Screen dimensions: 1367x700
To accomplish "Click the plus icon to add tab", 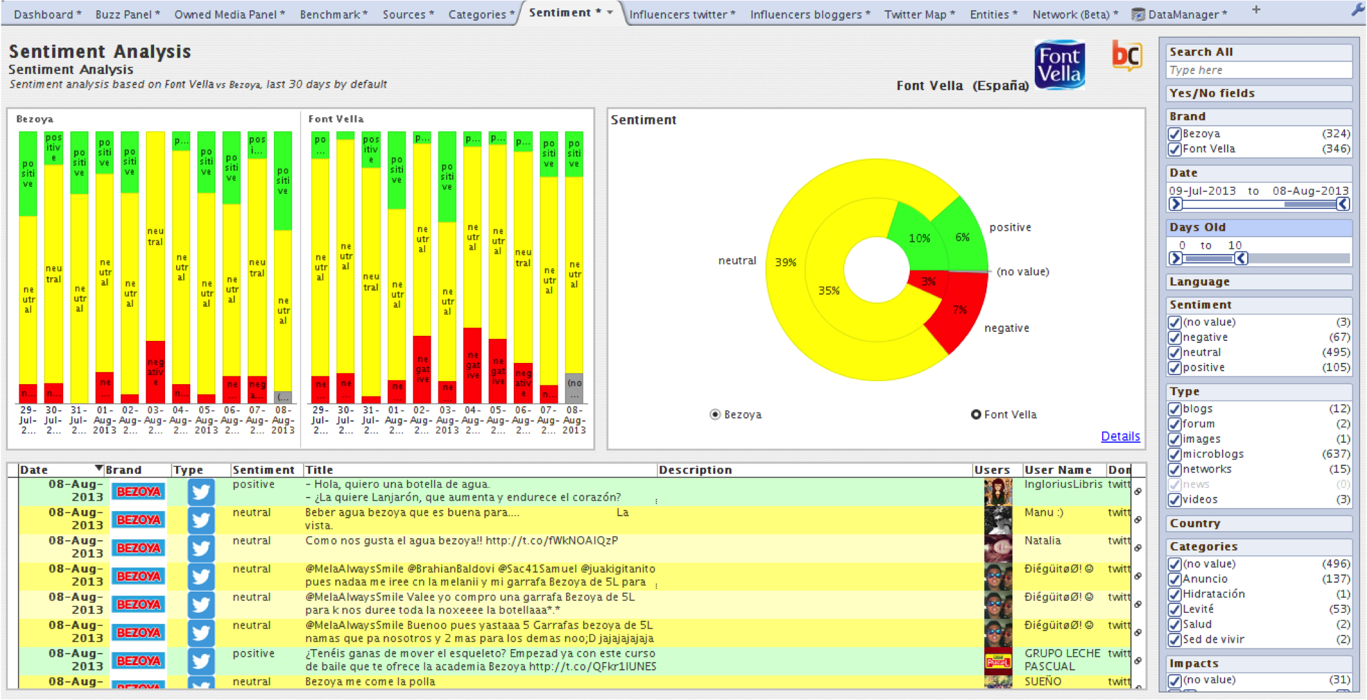I will [x=1256, y=10].
